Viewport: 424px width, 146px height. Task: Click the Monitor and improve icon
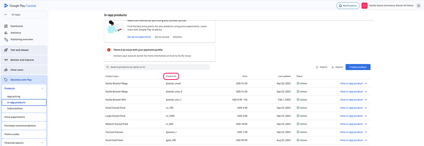click(x=6, y=60)
